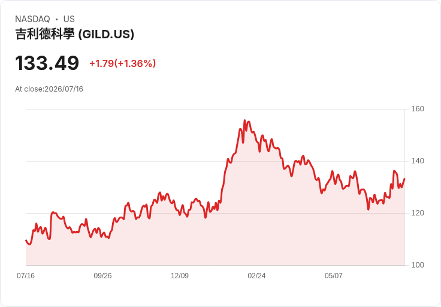Click the NASDAQ exchange label
441x307 pixels.
point(32,19)
